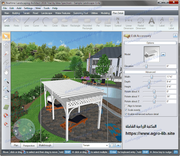Add a Radial Dimension

[141, 24]
